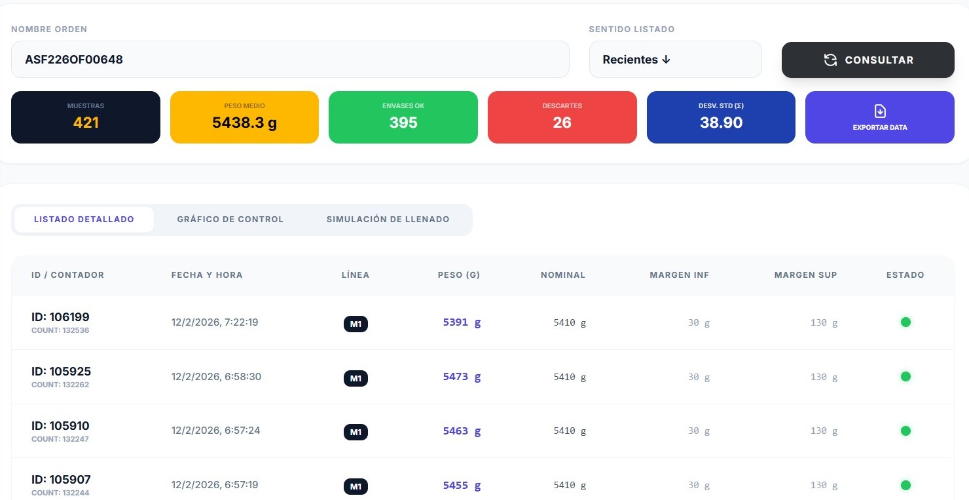Click the Nombre Orden input field
969x500 pixels.
coord(289,60)
